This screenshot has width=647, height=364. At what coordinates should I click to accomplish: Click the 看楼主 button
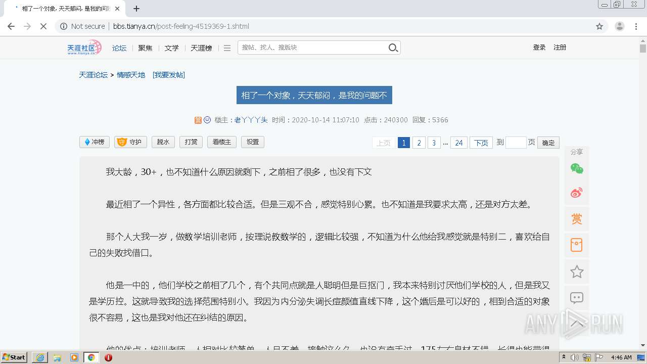tap(222, 142)
